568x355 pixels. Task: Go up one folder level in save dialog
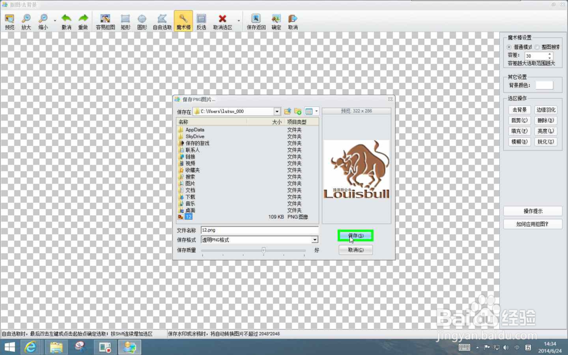point(287,111)
